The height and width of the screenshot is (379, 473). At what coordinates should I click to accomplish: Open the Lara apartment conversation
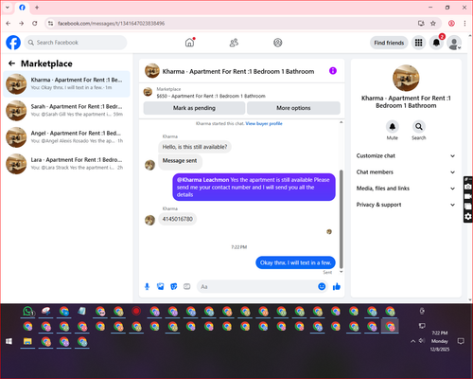pyautogui.click(x=66, y=164)
